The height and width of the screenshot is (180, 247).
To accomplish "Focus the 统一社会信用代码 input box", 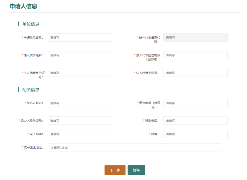I will pyautogui.click(x=195, y=38).
